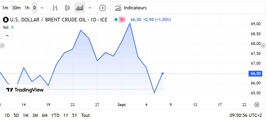Click the Tout range button
This screenshot has height=121, width=267.
tap(85, 115)
